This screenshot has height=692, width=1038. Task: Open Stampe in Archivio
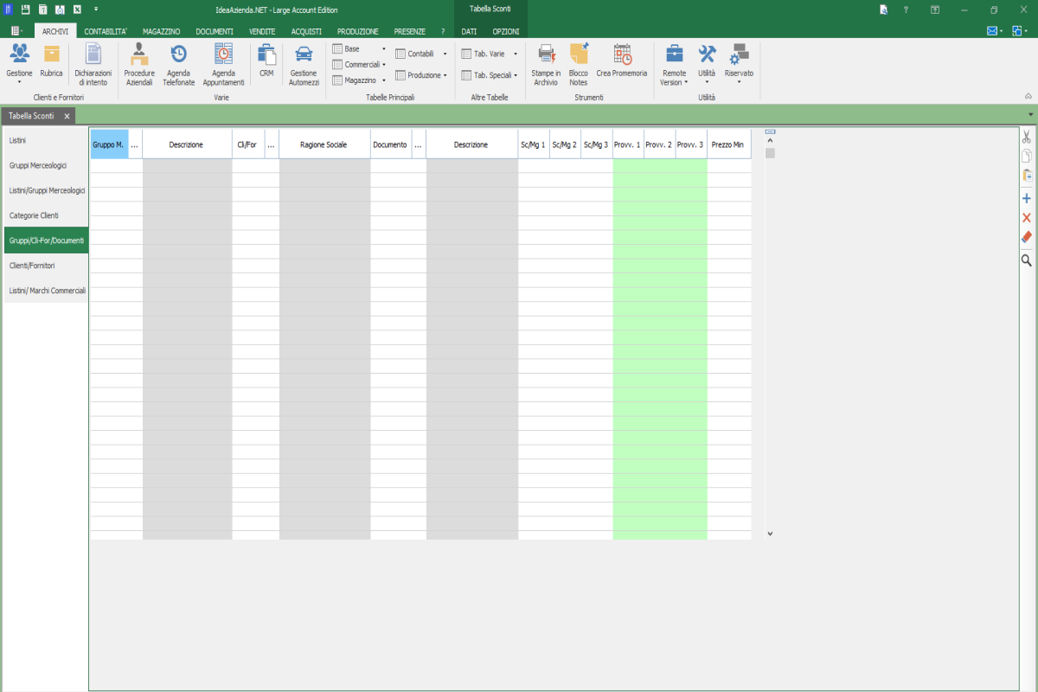[546, 64]
